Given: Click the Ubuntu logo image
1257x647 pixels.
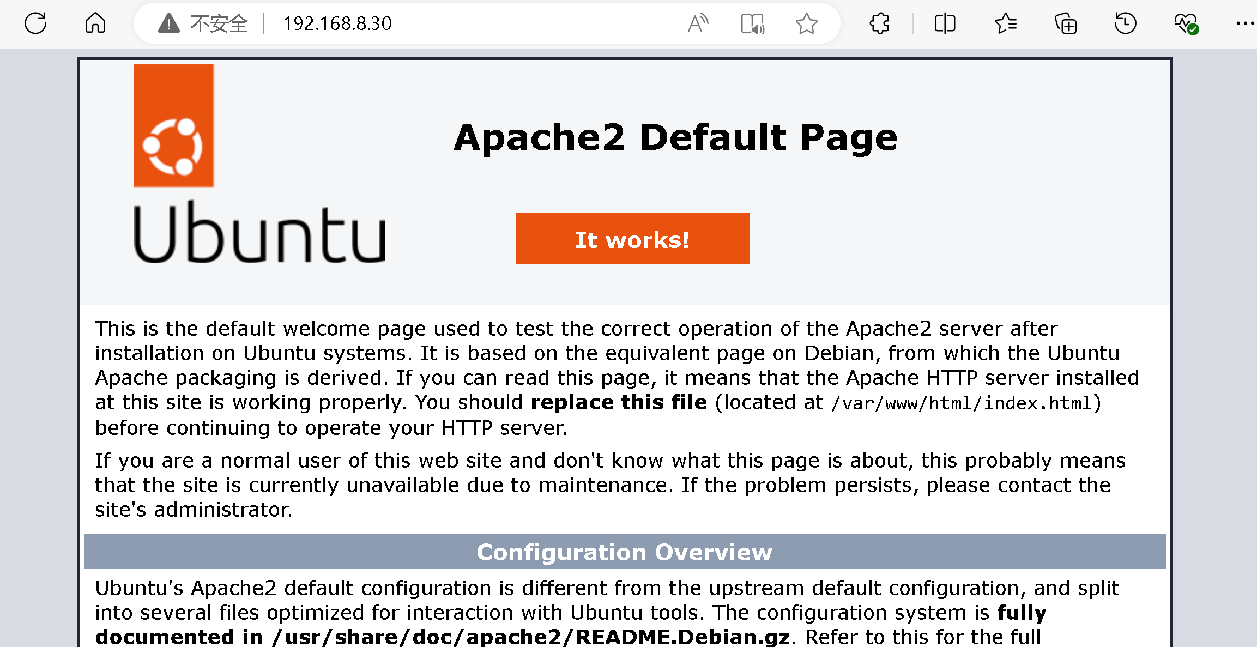Looking at the screenshot, I should click(x=174, y=126).
